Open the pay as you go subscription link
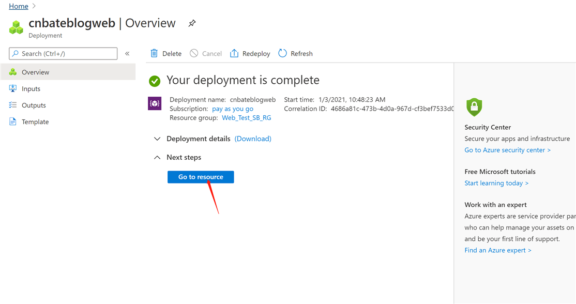 coord(233,109)
